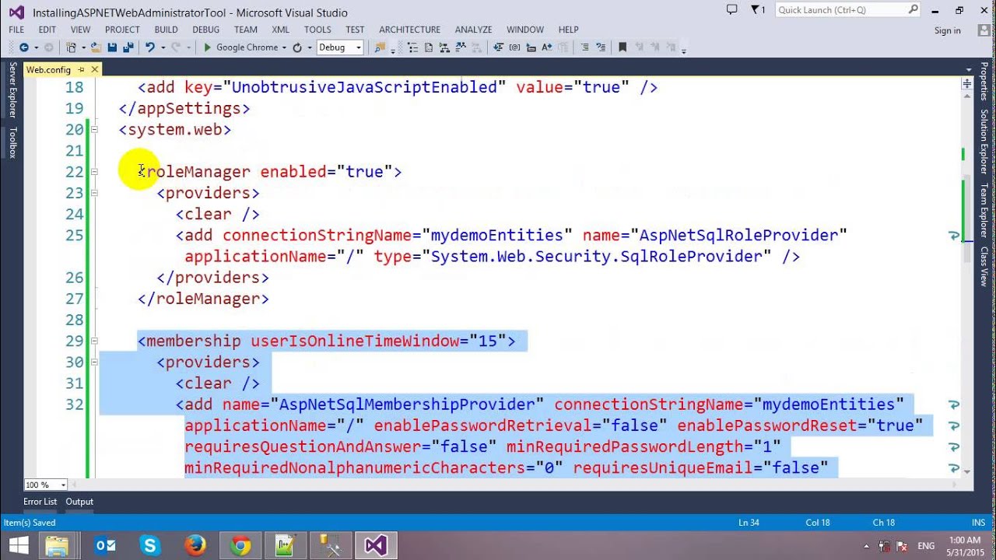
Task: Open File Explorer from the taskbar
Action: click(58, 546)
